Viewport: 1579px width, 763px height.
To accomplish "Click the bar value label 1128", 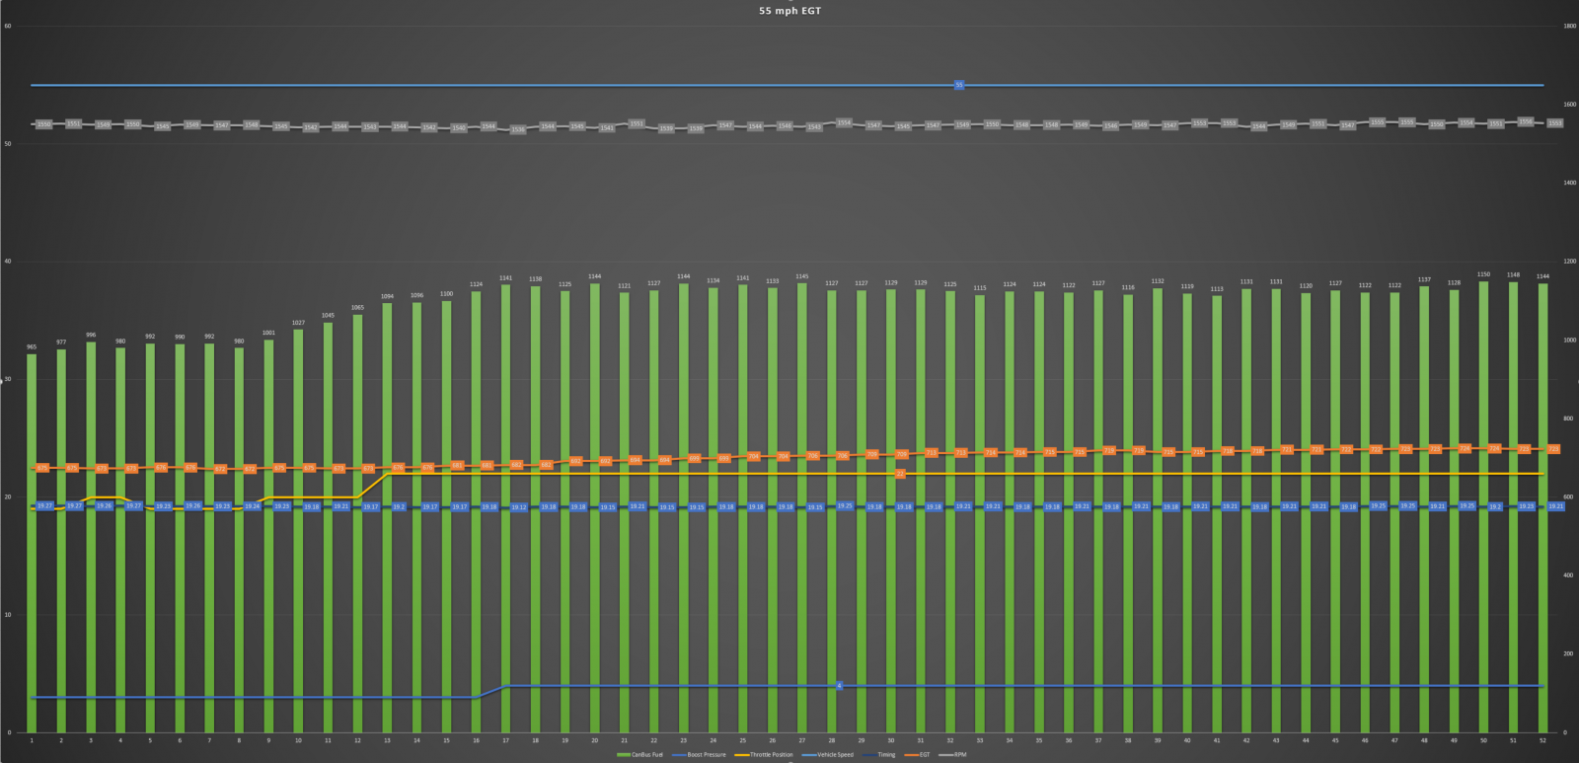I will click(x=1454, y=283).
